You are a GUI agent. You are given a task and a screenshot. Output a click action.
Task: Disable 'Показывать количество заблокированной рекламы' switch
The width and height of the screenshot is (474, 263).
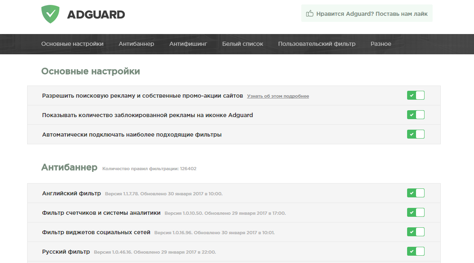(416, 115)
